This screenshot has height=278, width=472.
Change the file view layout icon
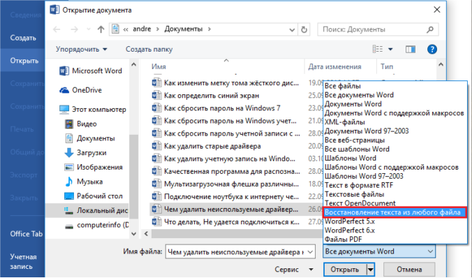378,49
